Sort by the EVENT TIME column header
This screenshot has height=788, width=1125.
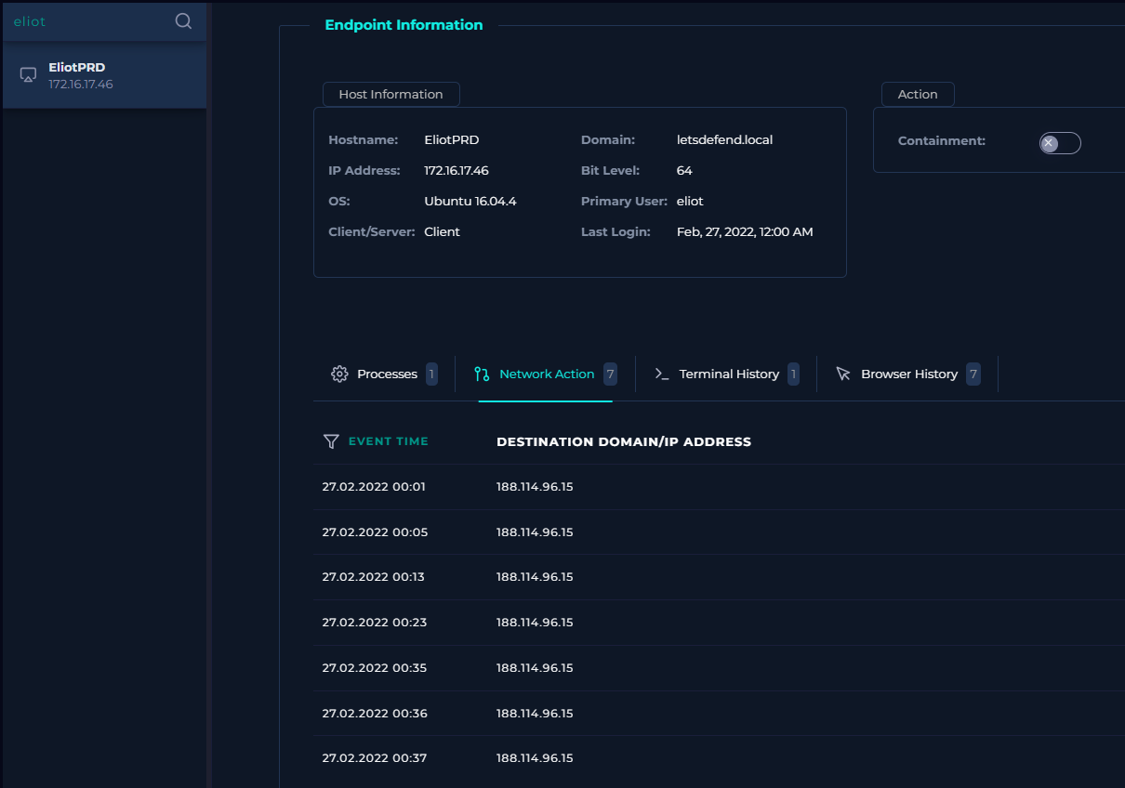click(389, 441)
